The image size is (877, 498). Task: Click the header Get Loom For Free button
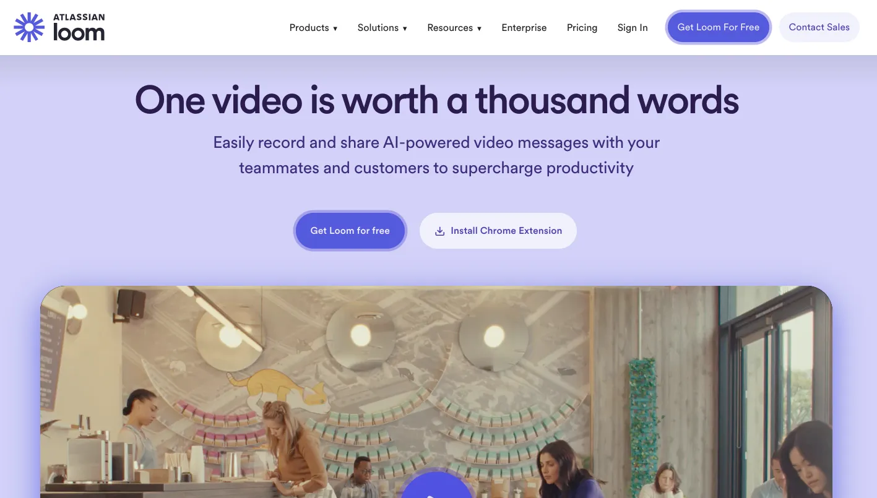(x=719, y=27)
